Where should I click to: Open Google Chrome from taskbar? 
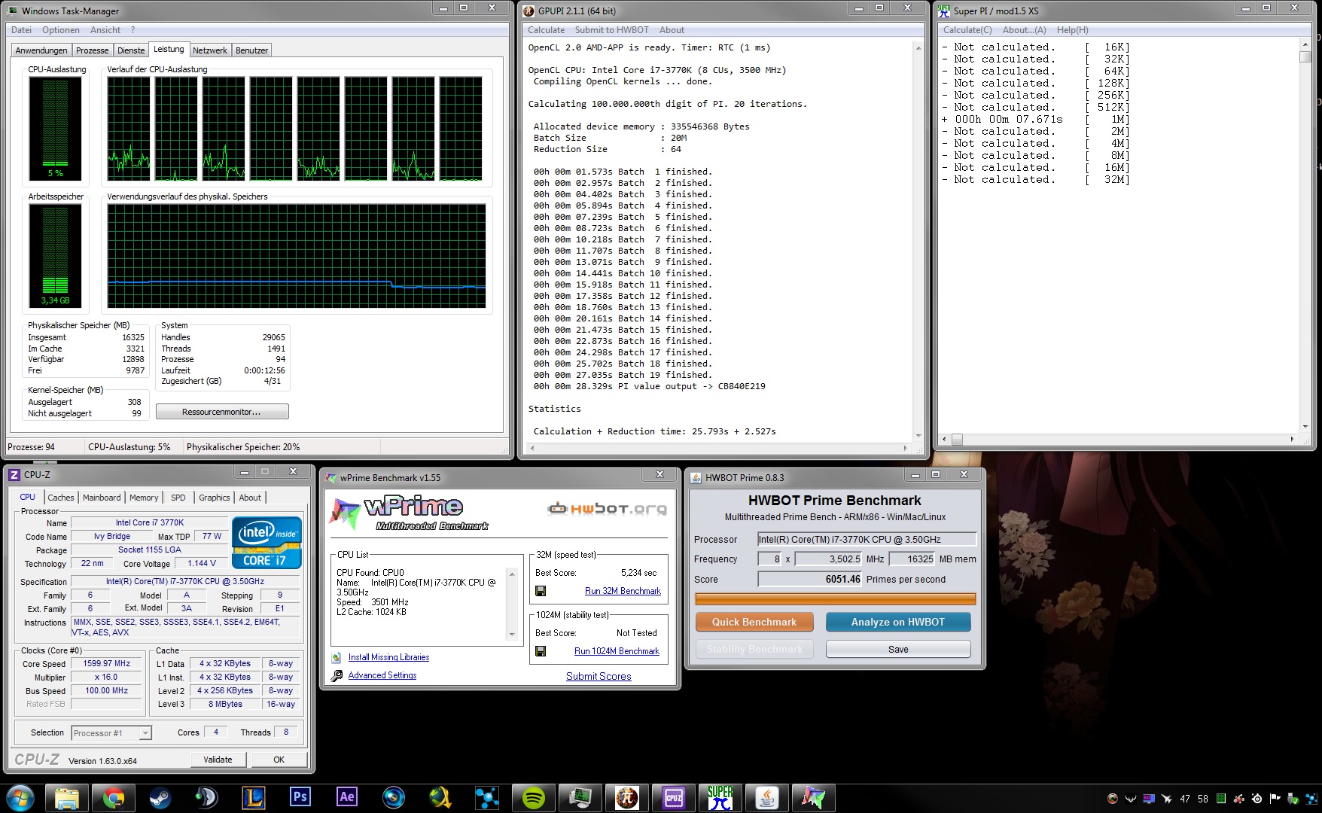(x=113, y=797)
